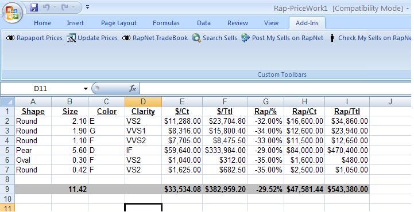Click the cell $11,288.00
This screenshot has width=414, height=212.
pyautogui.click(x=182, y=121)
